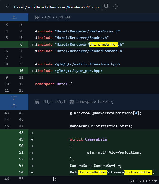Screen dimensions: 159x184
Task: Copy the Renderer2D.cpp file path
Action: coord(105,7)
